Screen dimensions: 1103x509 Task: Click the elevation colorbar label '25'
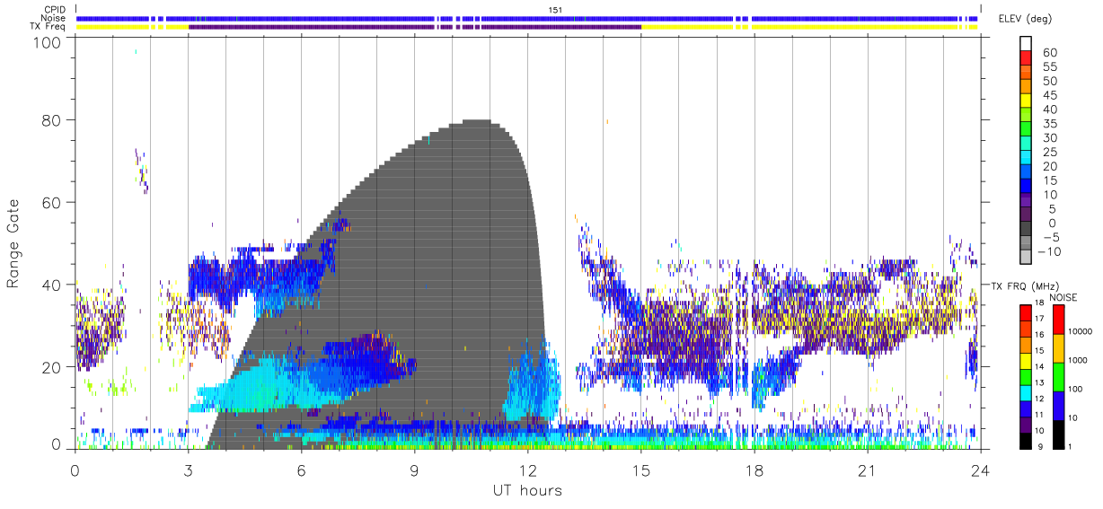(x=1050, y=152)
